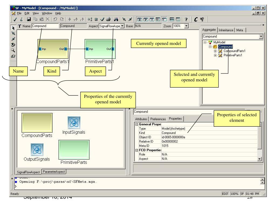
Task: Open the Compound dropdown in the browser panel
Action: click(x=261, y=36)
